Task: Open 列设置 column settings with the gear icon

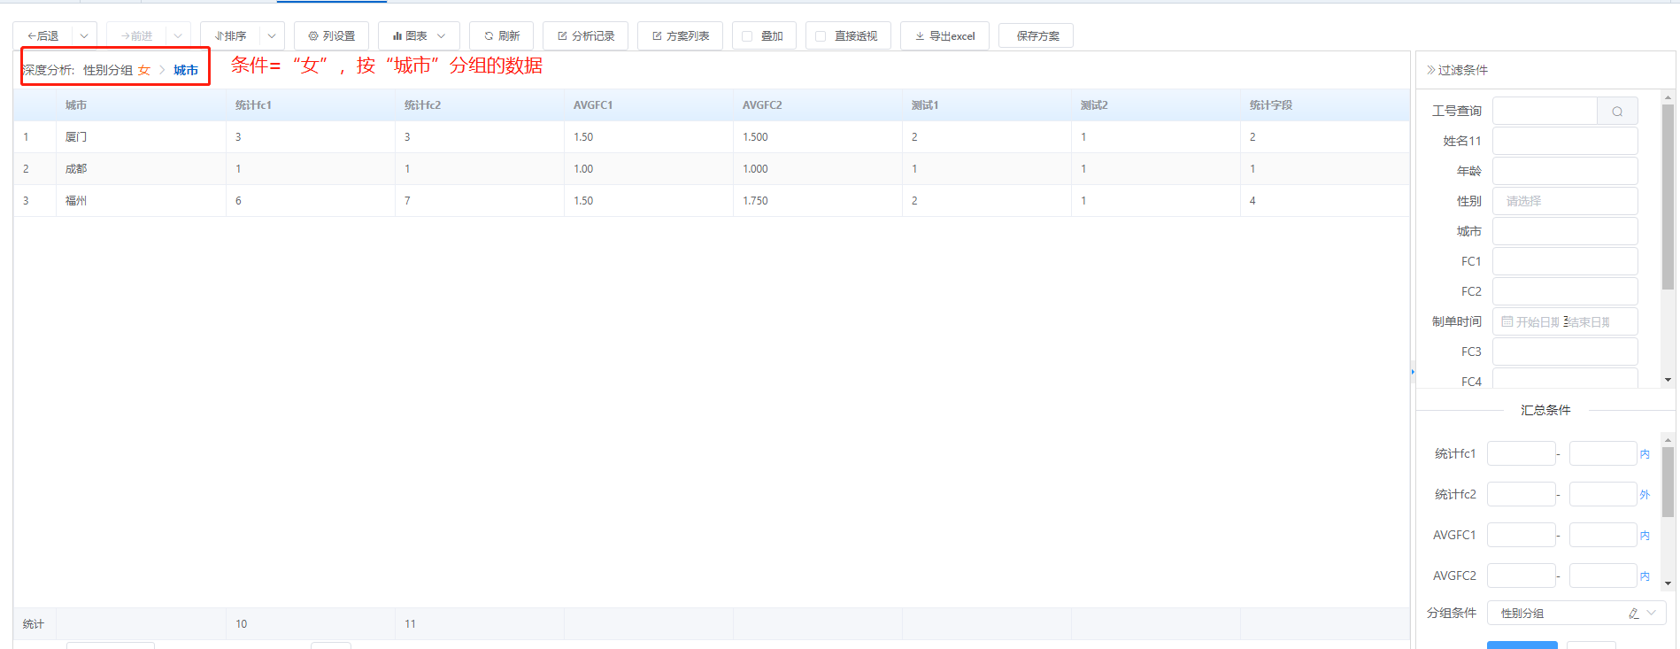Action: [331, 36]
